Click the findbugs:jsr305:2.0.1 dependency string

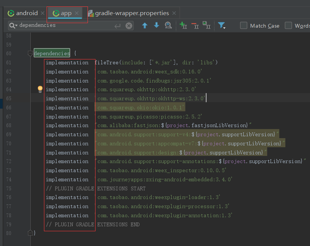[154, 81]
